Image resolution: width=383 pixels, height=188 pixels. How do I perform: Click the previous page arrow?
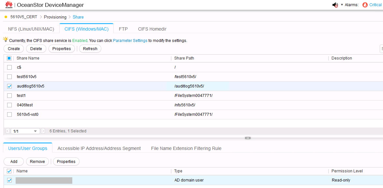(7, 131)
